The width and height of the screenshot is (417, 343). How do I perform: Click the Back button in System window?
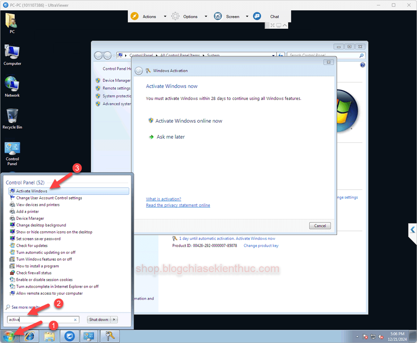coord(98,55)
